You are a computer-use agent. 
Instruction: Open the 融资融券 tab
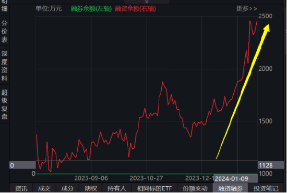230,188
